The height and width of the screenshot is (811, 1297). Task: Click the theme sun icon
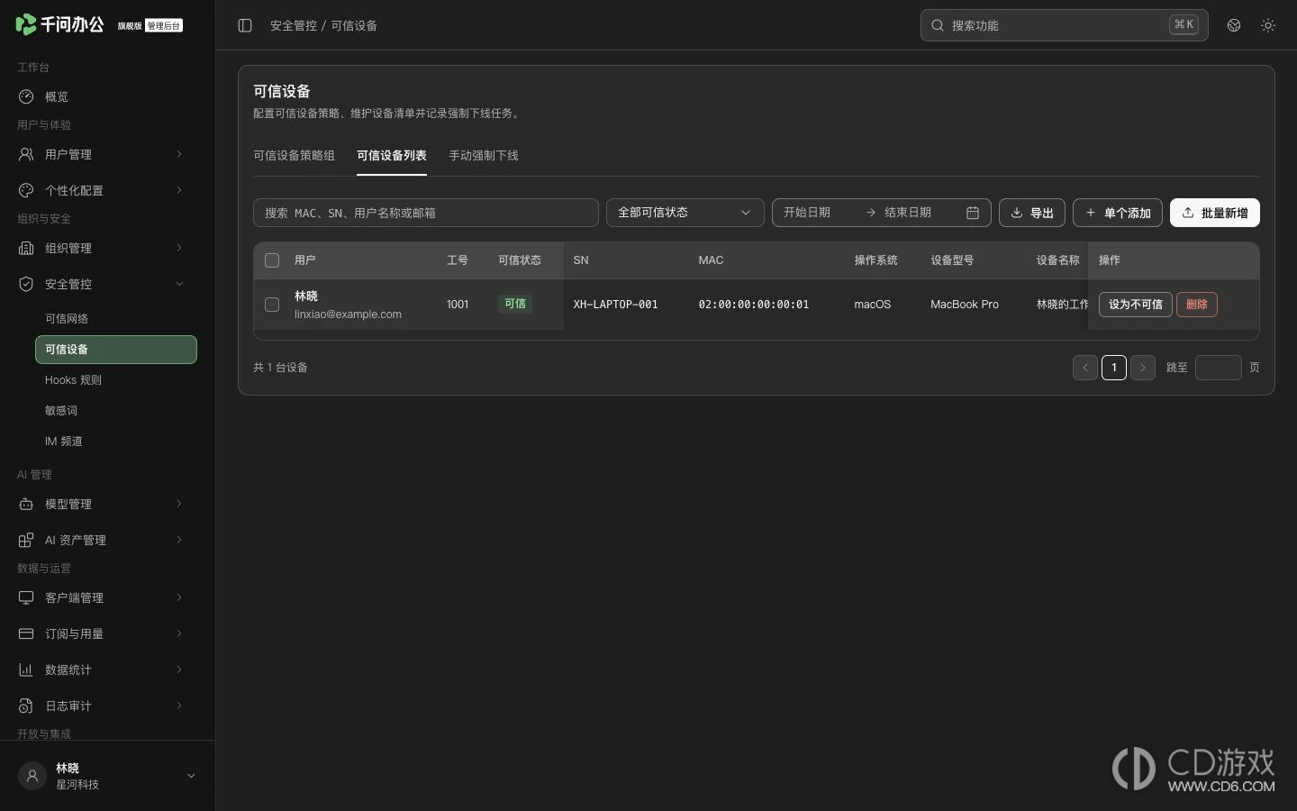(1268, 25)
